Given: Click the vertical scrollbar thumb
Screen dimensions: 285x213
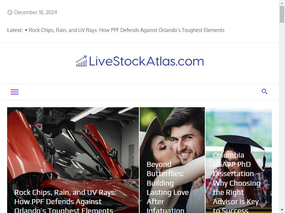Looking at the screenshot, I should click(282, 14).
